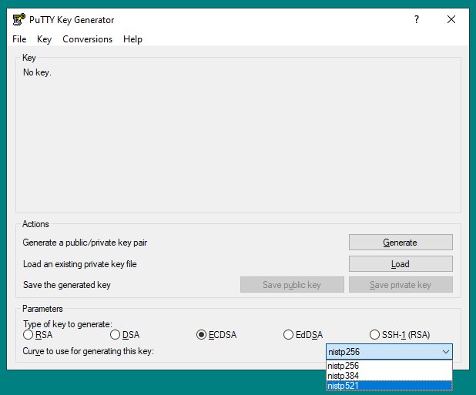Click the question mark help button
Screen dimensions: 476x395
tap(417, 19)
